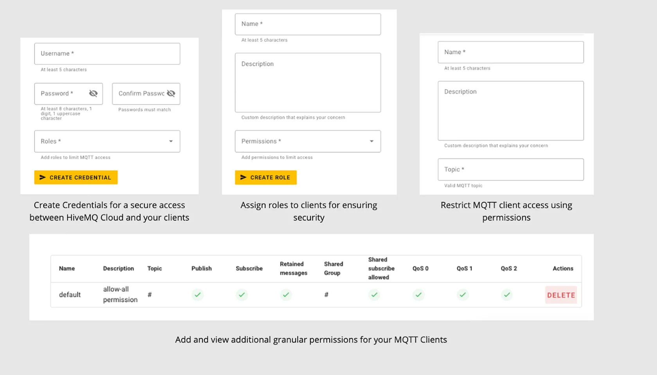Viewport: 657px width, 375px height.
Task: Toggle Confirm Password visibility eye icon
Action: 171,93
